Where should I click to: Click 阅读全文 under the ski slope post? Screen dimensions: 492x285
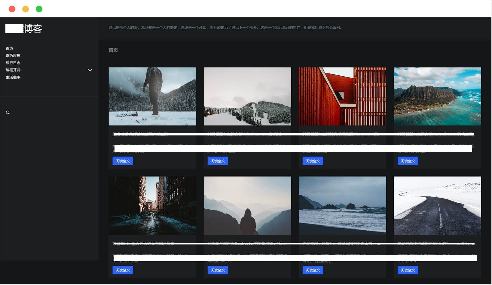[x=218, y=161]
